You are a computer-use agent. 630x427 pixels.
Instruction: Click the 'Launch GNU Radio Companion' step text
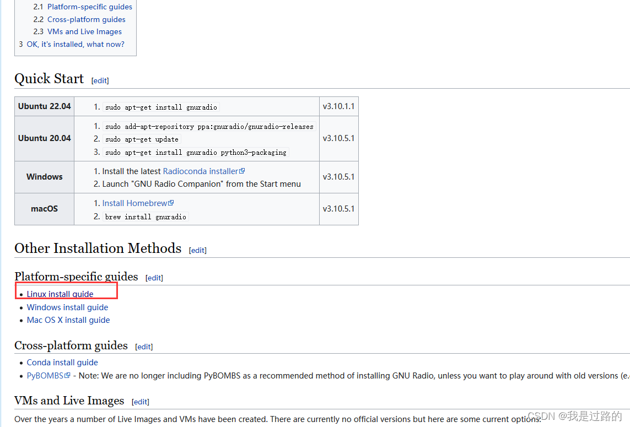(x=201, y=184)
